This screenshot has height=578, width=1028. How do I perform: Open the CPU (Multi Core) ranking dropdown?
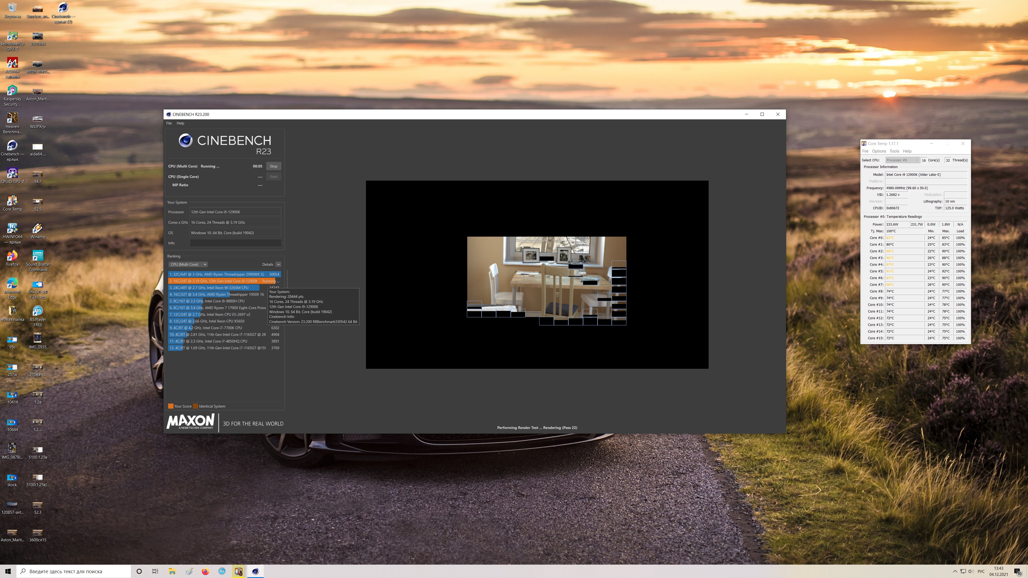188,264
